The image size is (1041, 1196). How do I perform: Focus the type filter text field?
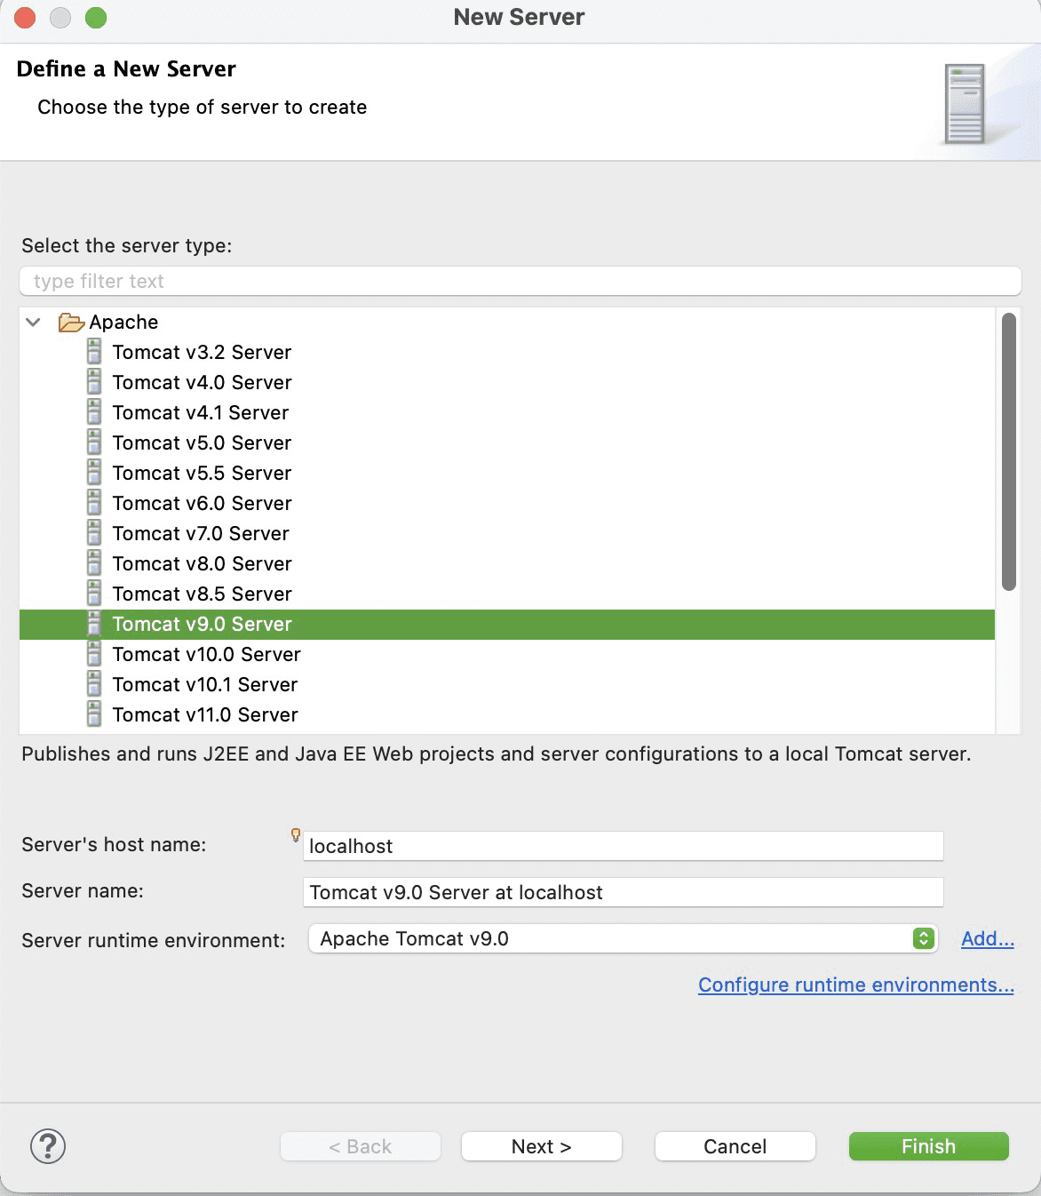[520, 281]
